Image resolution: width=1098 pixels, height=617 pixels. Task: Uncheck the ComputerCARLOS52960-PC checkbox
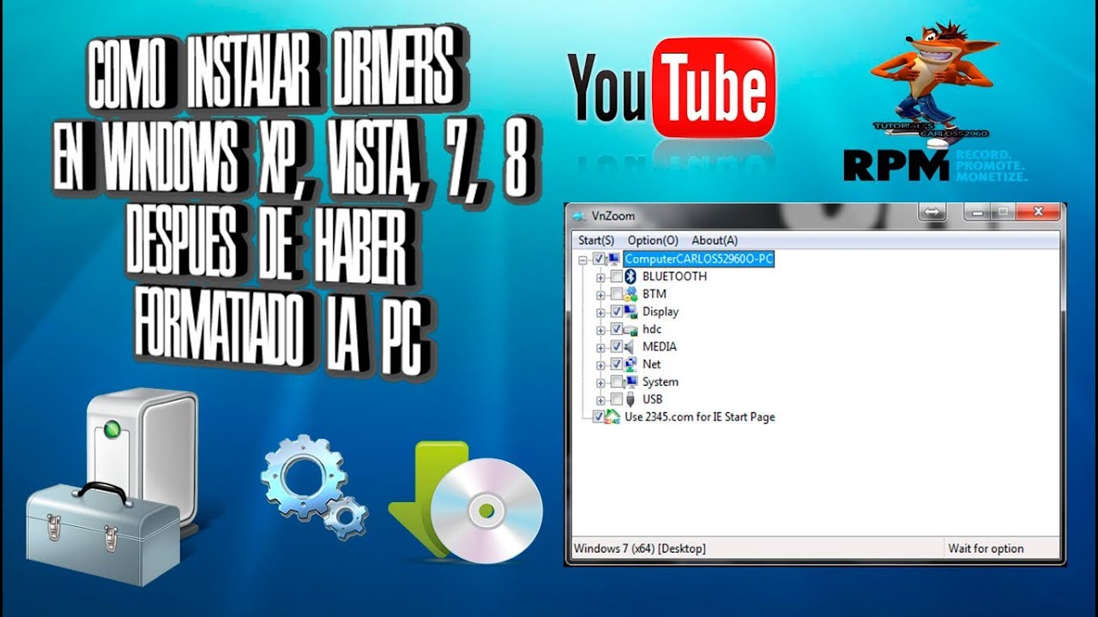[x=599, y=259]
